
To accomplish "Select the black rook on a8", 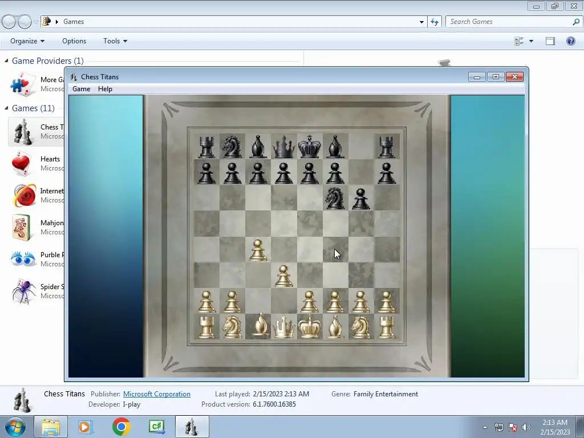I will 206,147.
